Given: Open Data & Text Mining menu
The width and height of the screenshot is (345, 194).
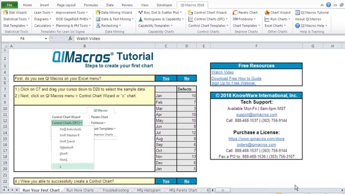Looking at the screenshot, I should click(115, 19).
